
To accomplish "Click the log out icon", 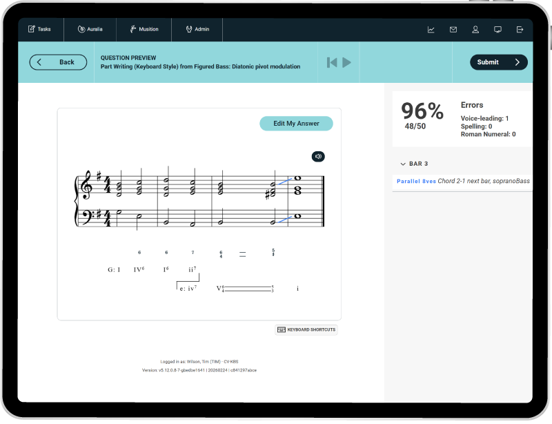I will (520, 30).
